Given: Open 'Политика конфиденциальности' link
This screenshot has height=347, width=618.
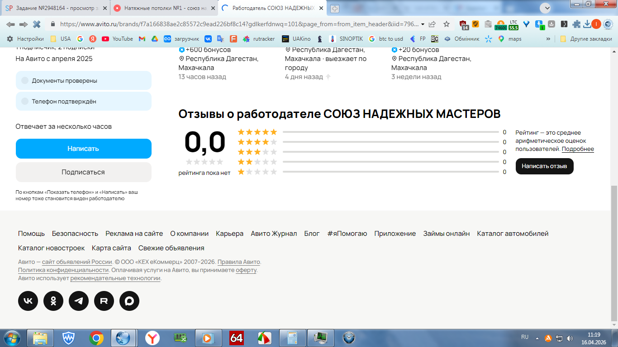Looking at the screenshot, I should (x=63, y=270).
